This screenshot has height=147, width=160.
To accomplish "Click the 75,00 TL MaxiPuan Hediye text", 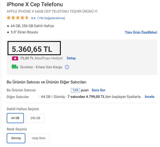I will (x=41, y=58).
